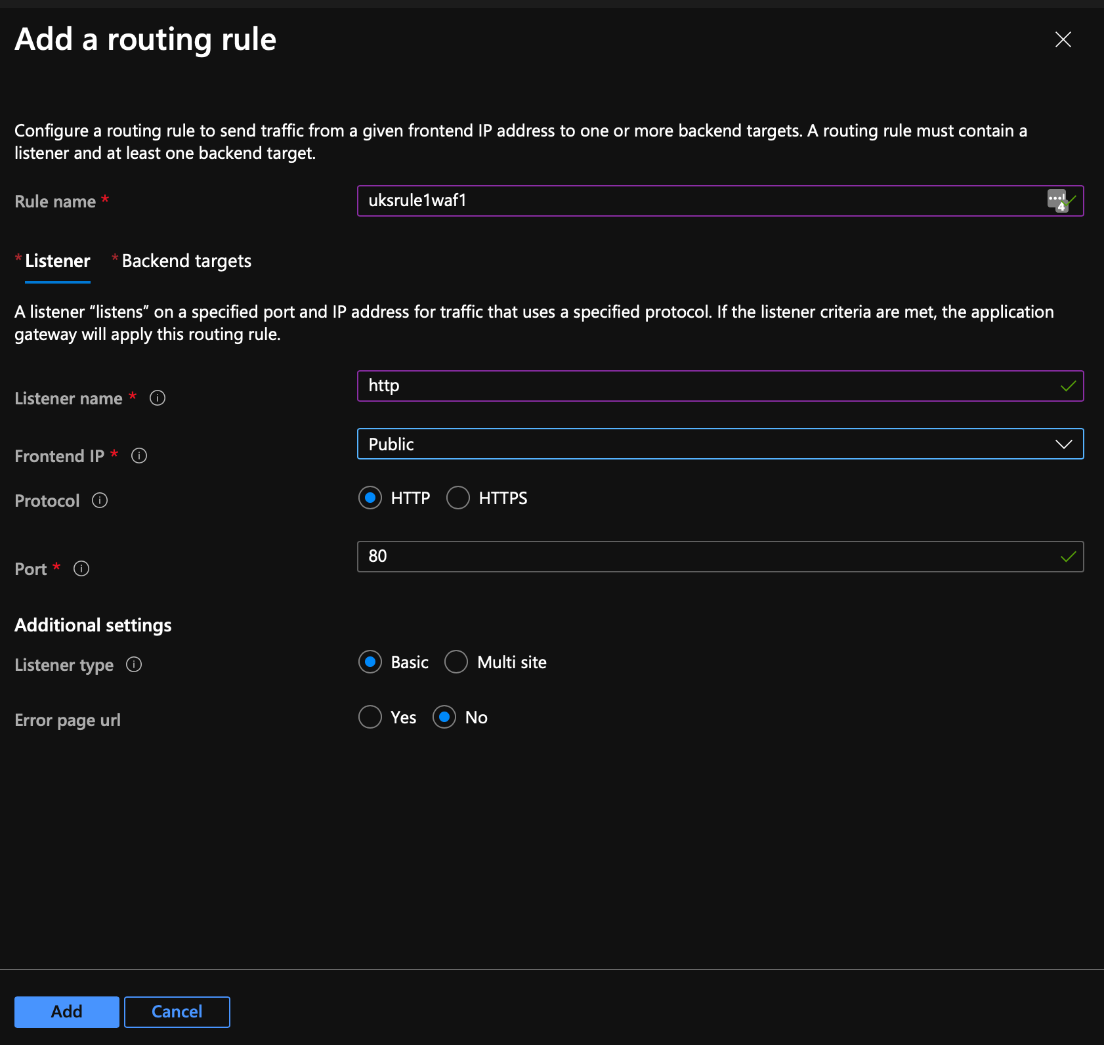Click the Cancel button
Screen dimensions: 1104x1045
pyautogui.click(x=177, y=1012)
